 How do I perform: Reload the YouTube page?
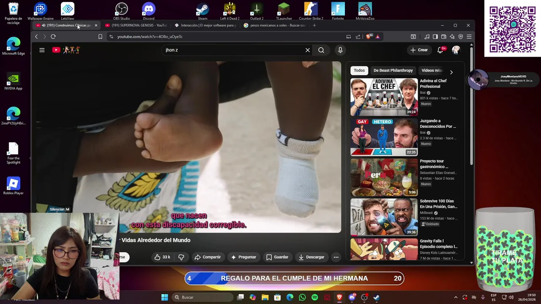point(53,37)
